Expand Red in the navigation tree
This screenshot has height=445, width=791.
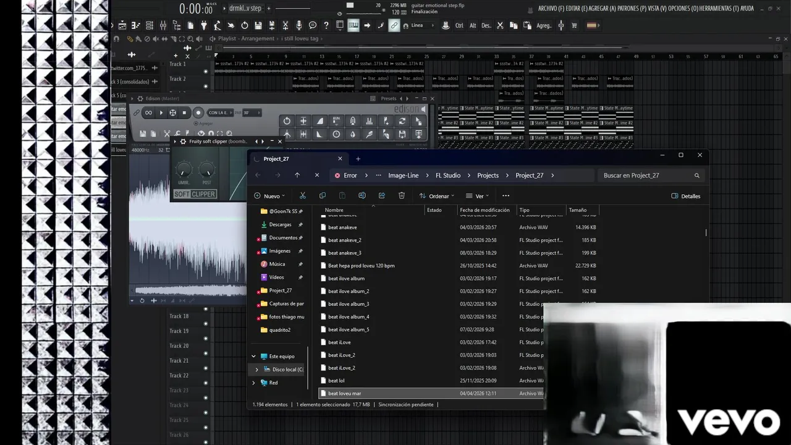pos(253,383)
